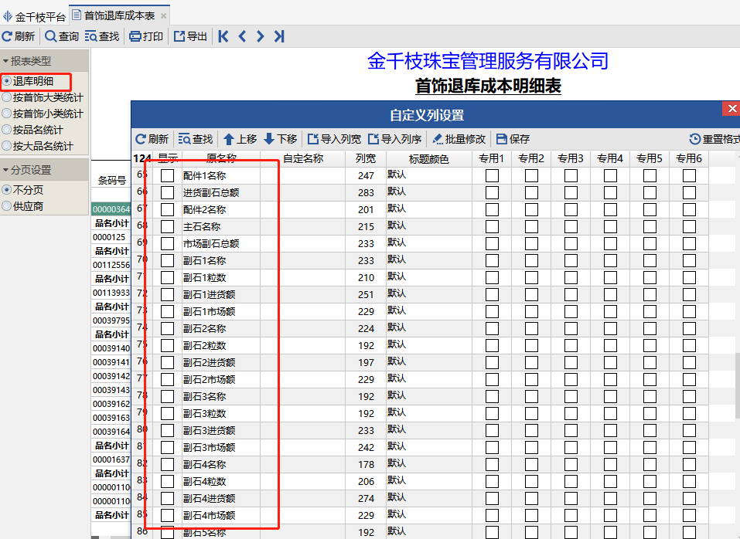Switch to the 首饰退库成本表 tab

coord(119,16)
